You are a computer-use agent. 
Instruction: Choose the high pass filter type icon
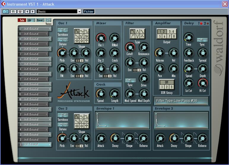[x=133, y=36]
